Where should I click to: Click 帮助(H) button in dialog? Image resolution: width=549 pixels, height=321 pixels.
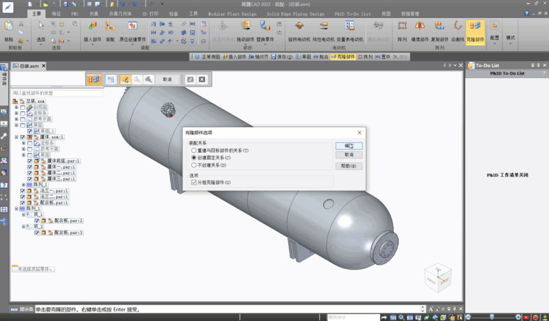(x=349, y=165)
